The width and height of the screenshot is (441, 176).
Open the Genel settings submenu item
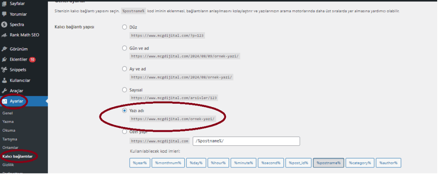(x=8, y=113)
